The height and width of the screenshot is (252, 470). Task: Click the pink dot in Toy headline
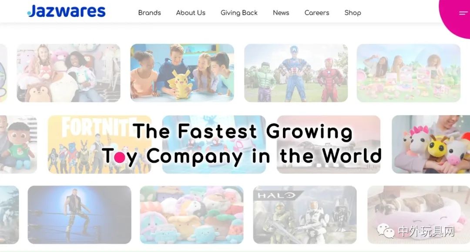click(x=120, y=157)
